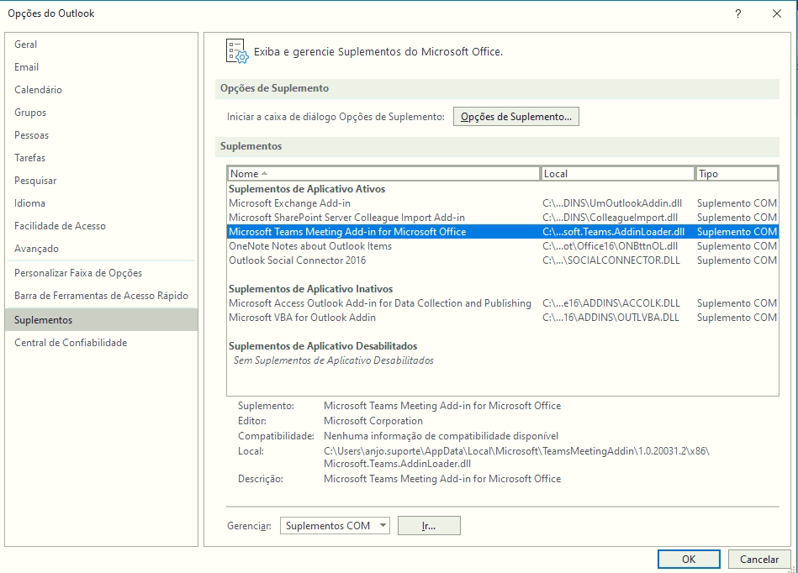Select the Microsoft VBA for Outlook Addin row
798x573 pixels.
502,318
